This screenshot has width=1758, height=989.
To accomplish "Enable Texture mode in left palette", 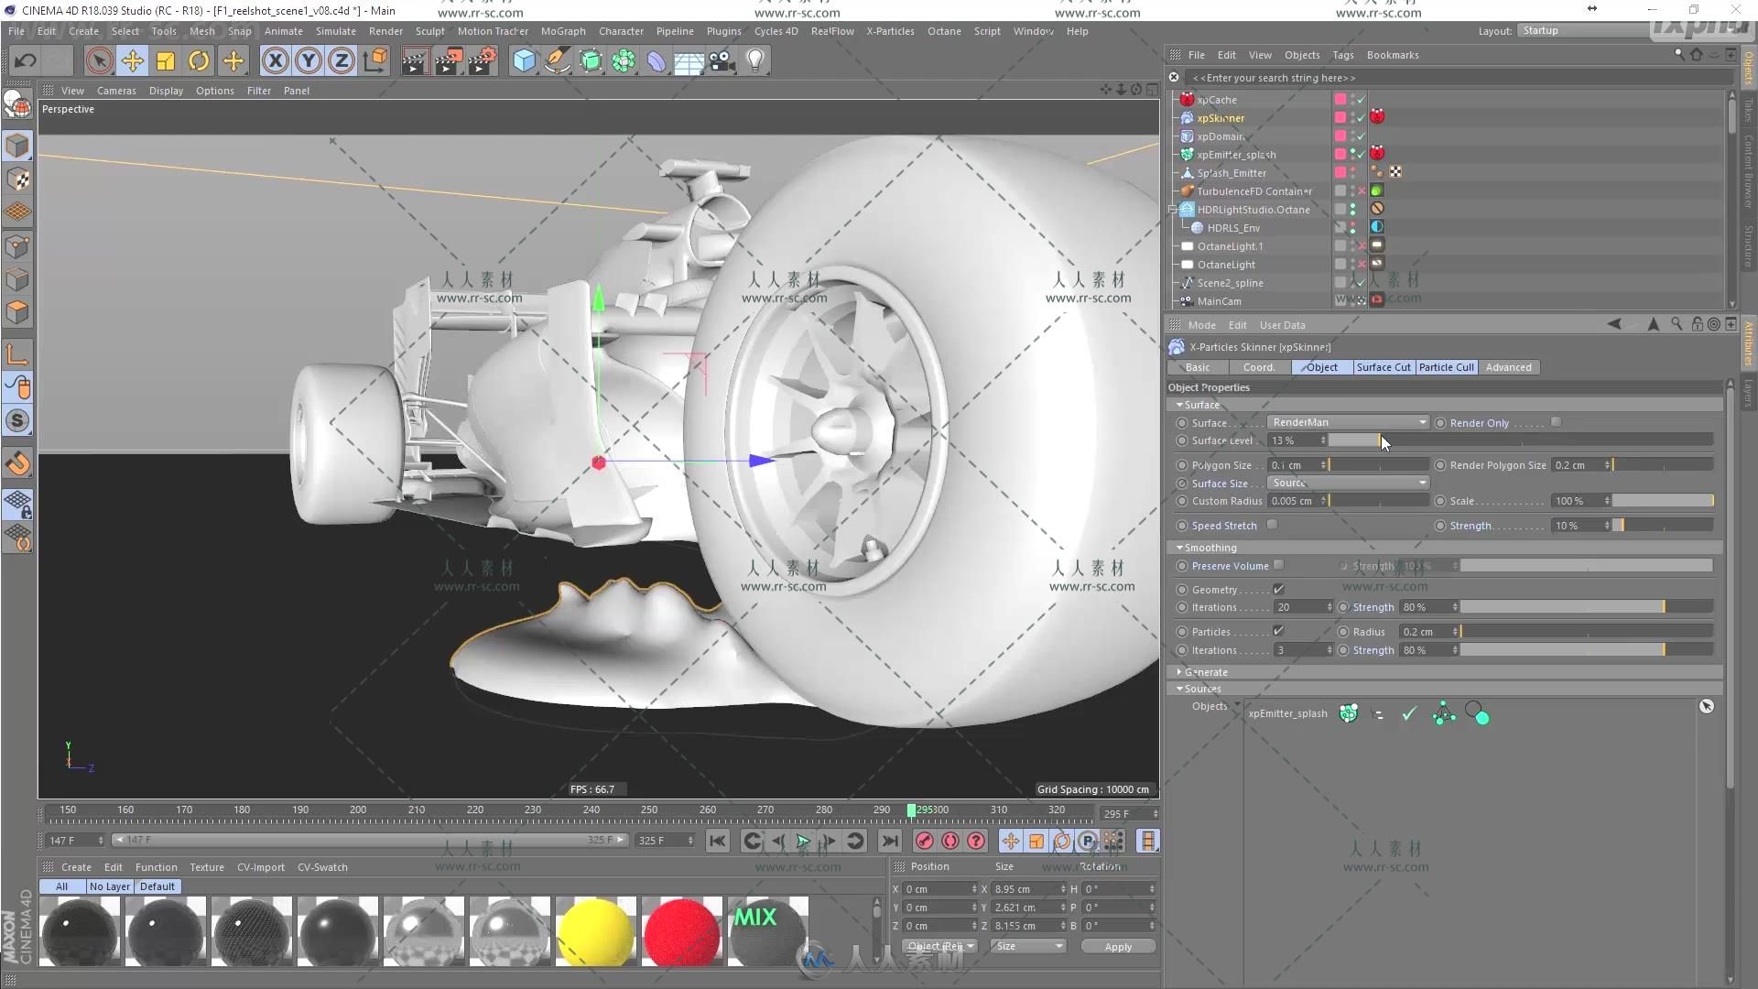I will point(17,179).
